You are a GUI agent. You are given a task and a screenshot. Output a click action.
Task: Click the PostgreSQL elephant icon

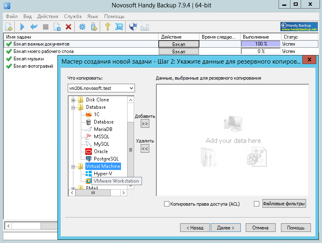89,159
